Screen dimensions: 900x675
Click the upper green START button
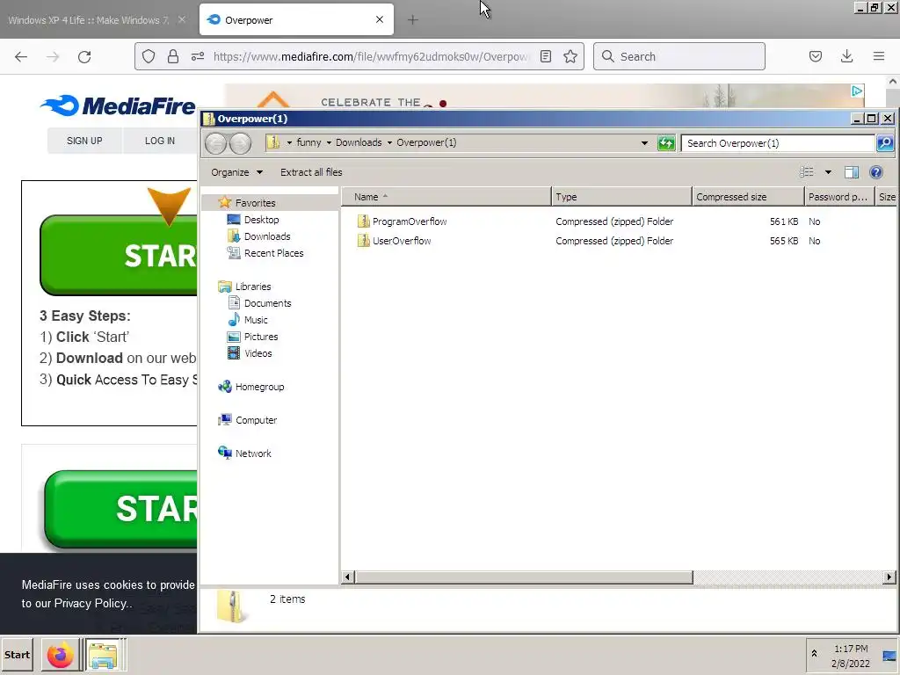pos(119,255)
